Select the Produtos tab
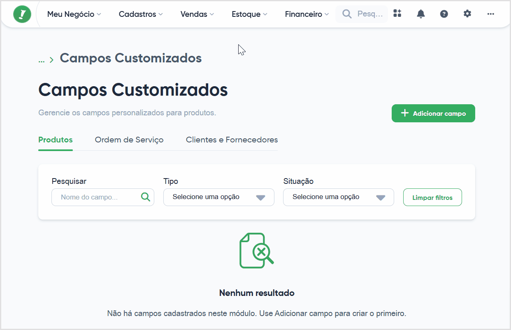511x330 pixels. point(56,140)
